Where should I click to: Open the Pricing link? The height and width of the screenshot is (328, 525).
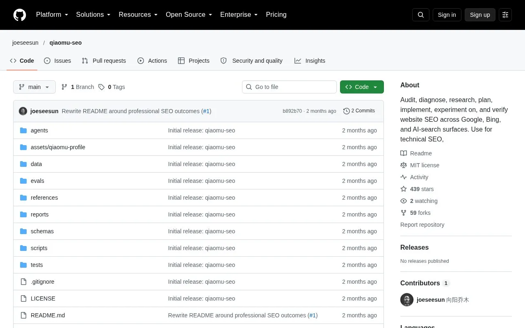point(276,15)
